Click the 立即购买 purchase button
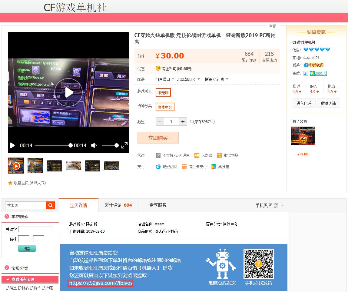Viewport: 348px width, 292px height. click(158, 138)
